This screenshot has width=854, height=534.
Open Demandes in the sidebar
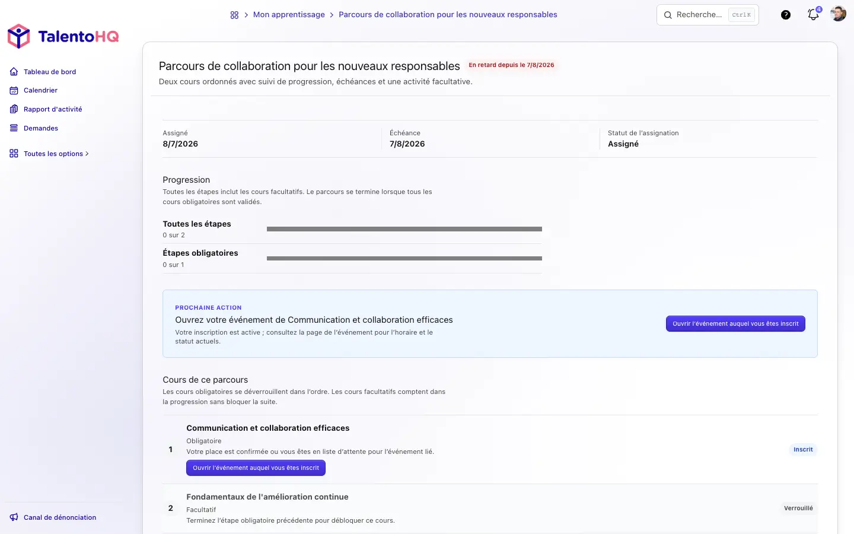tap(41, 128)
